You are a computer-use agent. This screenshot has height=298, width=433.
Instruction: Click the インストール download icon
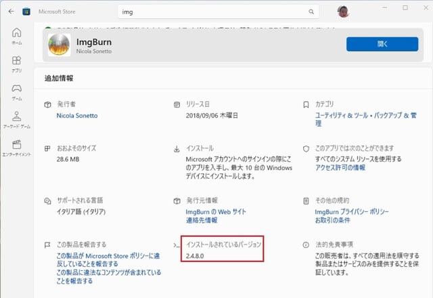tap(177, 149)
